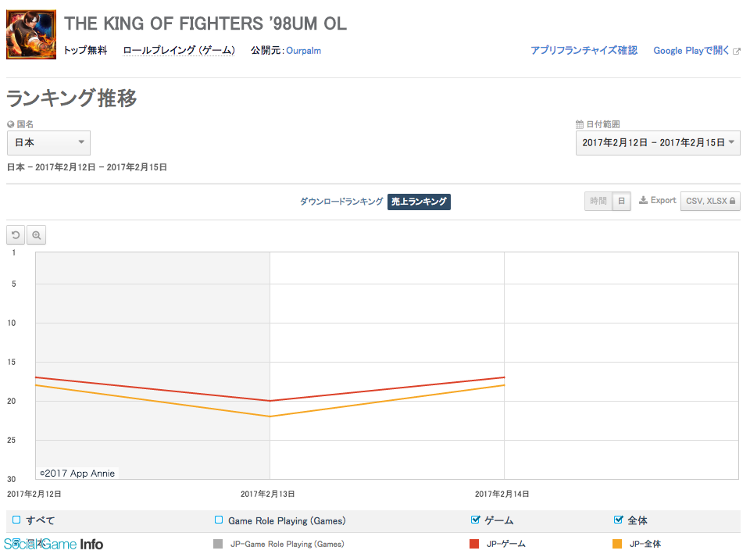Click the KOF '98UM OL app icon

coord(31,34)
